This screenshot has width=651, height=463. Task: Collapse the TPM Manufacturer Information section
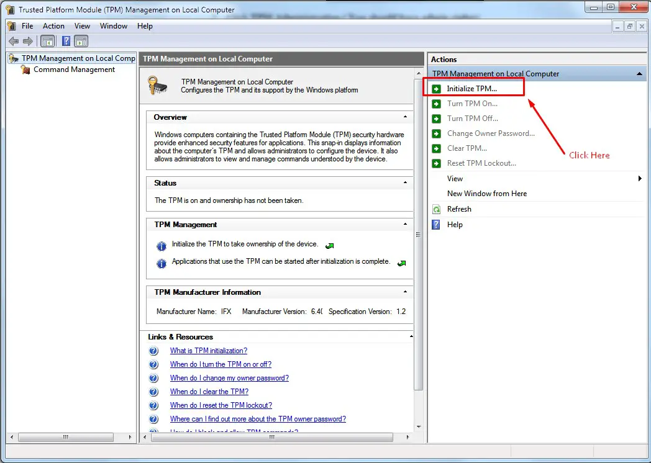405,292
